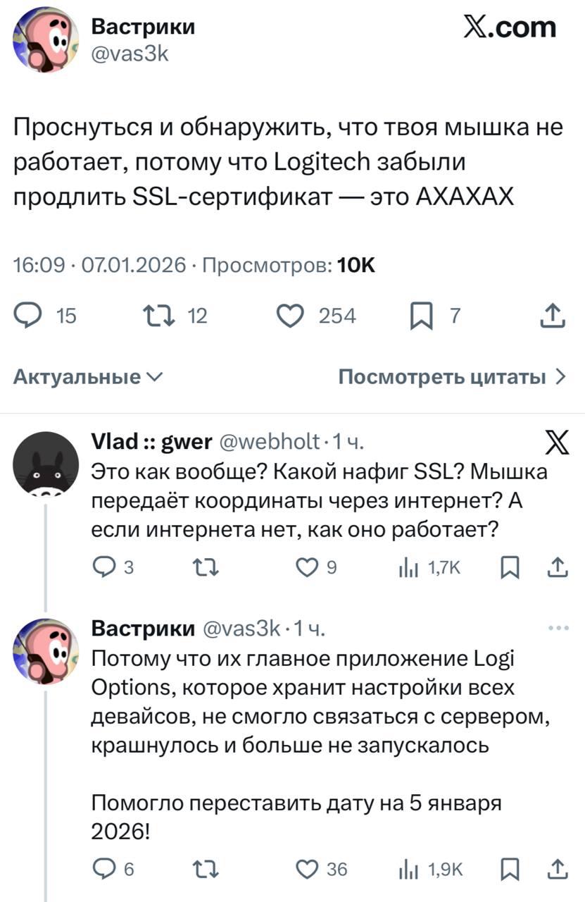Bookmark the main post with 7 bookmarks
The height and width of the screenshot is (902, 585).
(x=422, y=316)
